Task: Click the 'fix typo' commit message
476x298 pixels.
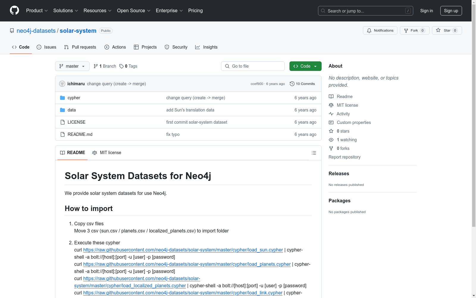Action: click(173, 134)
